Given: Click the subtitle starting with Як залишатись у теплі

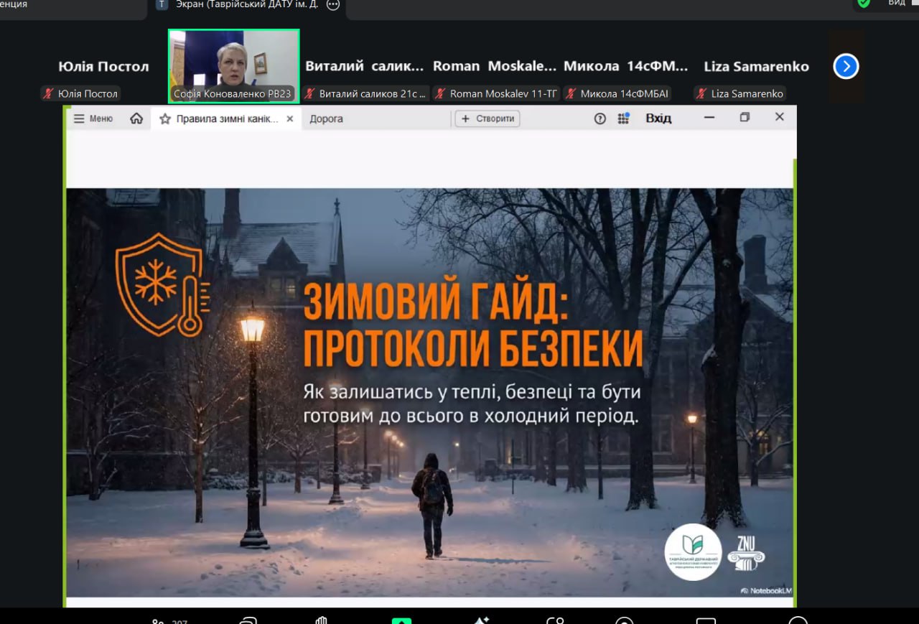Looking at the screenshot, I should tap(472, 404).
